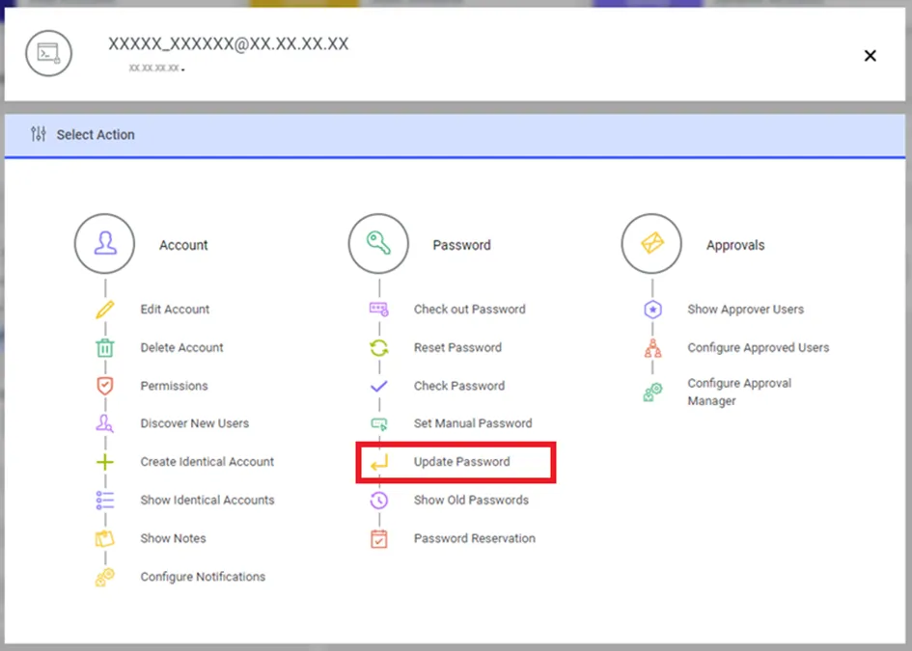Click the calendar icon for Password Reservation
The height and width of the screenshot is (651, 912).
[378, 538]
